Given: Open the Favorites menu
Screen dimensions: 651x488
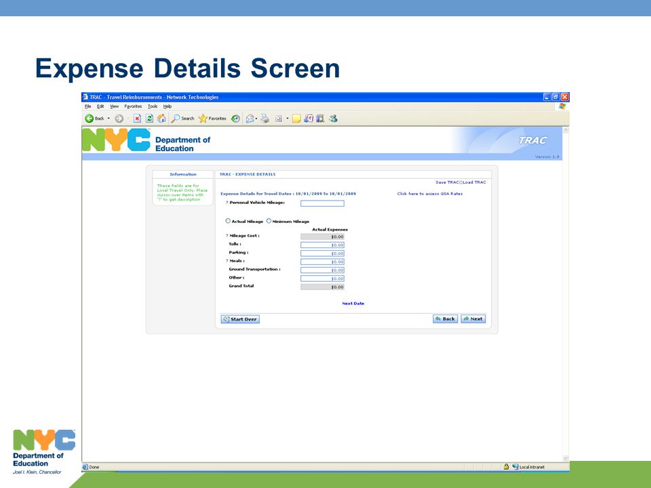Looking at the screenshot, I should [x=133, y=106].
